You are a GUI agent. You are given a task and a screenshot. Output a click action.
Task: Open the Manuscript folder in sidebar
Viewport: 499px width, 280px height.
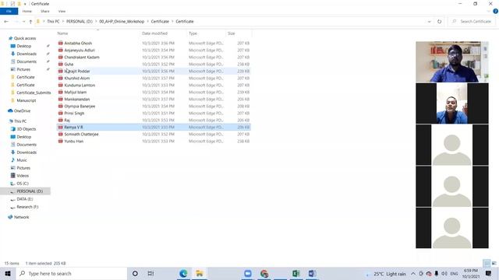click(26, 100)
